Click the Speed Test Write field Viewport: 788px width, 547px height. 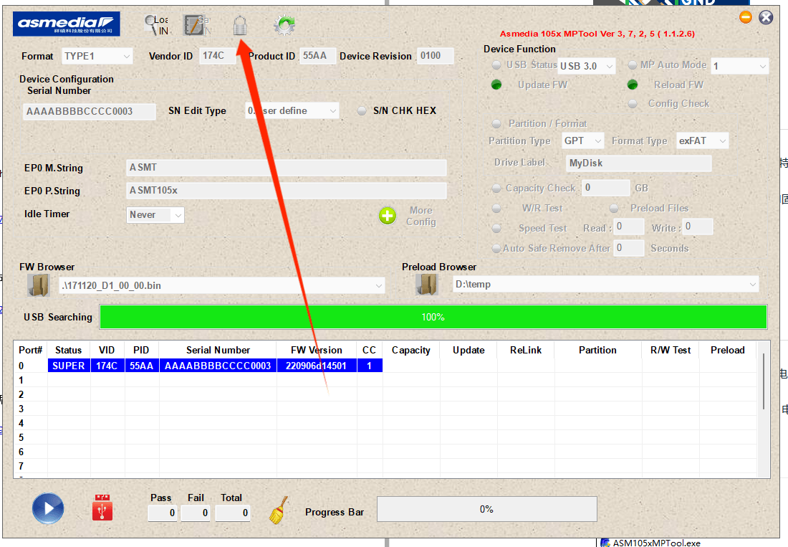click(698, 227)
